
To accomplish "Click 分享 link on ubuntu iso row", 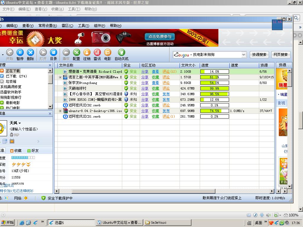I will pyautogui.click(x=145, y=111).
